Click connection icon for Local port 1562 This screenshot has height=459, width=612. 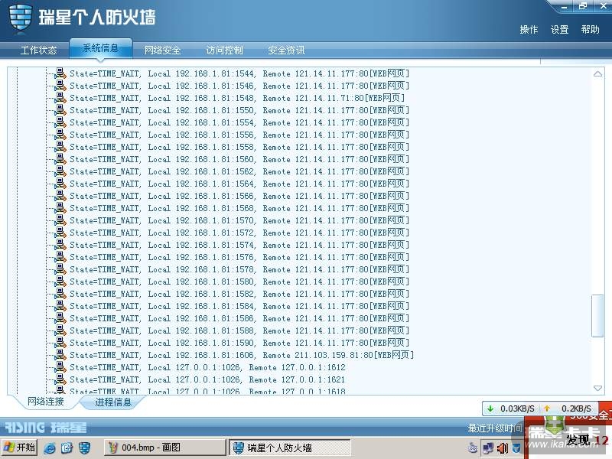coord(60,171)
